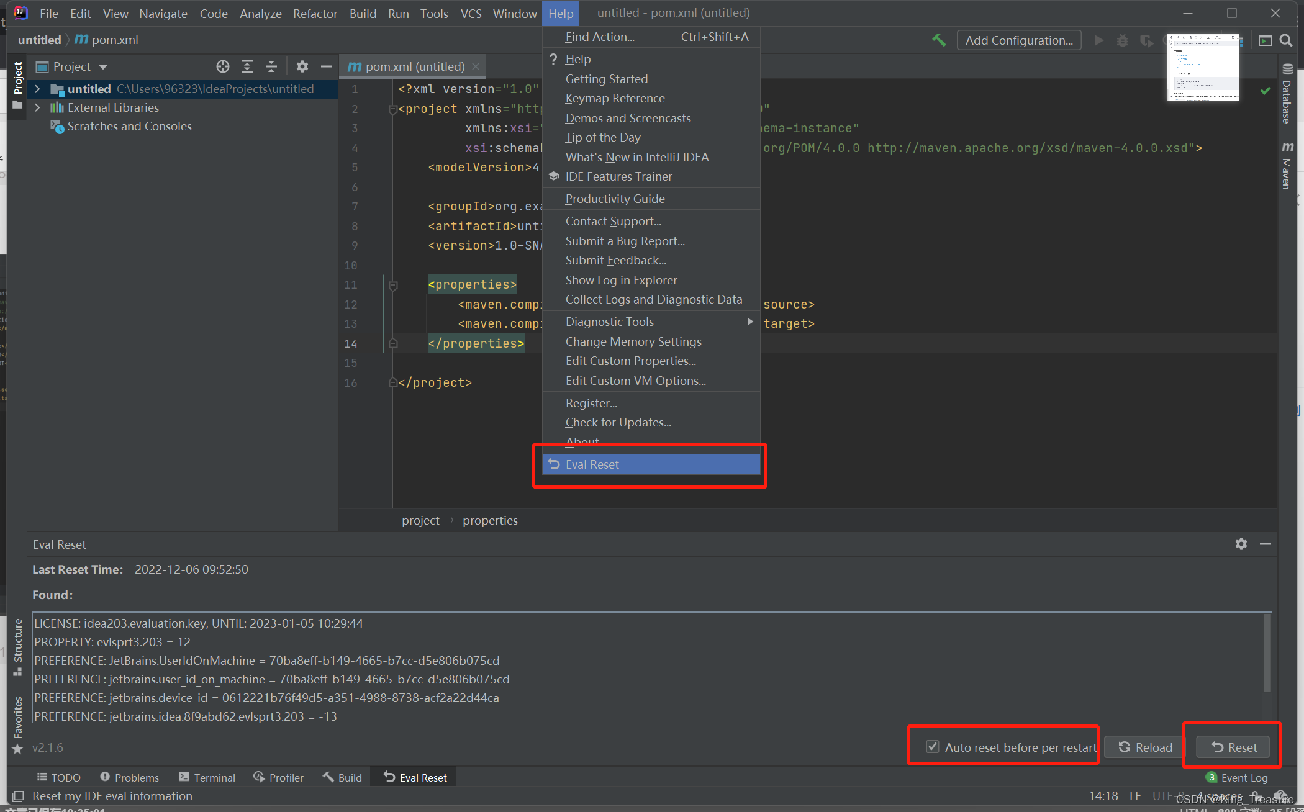This screenshot has height=812, width=1304.
Task: Click the Project vertical side tab
Action: pyautogui.click(x=17, y=85)
